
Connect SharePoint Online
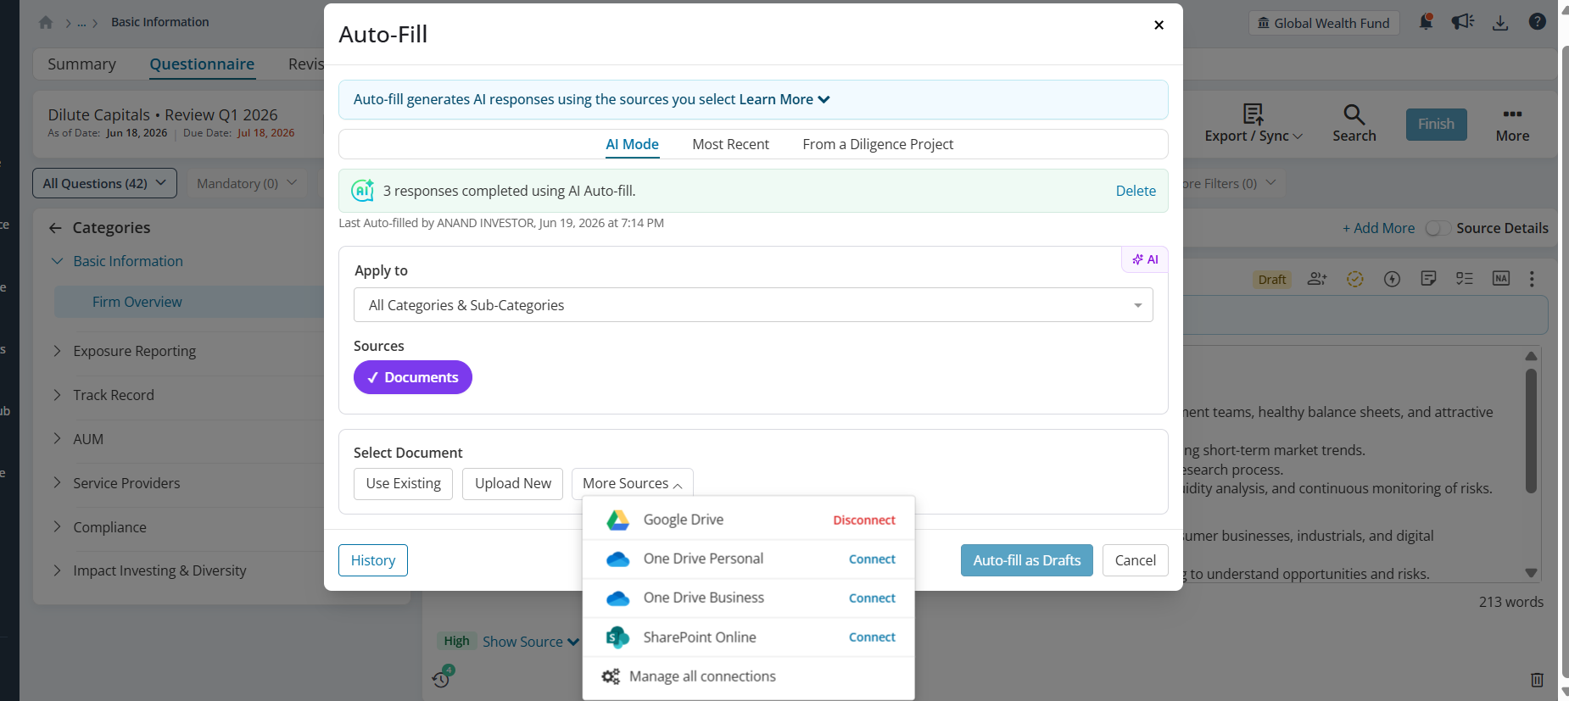point(872,637)
